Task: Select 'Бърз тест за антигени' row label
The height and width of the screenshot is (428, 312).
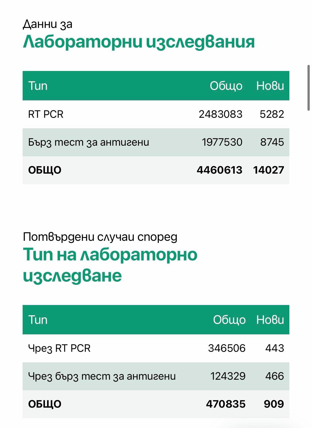Action: pos(89,142)
